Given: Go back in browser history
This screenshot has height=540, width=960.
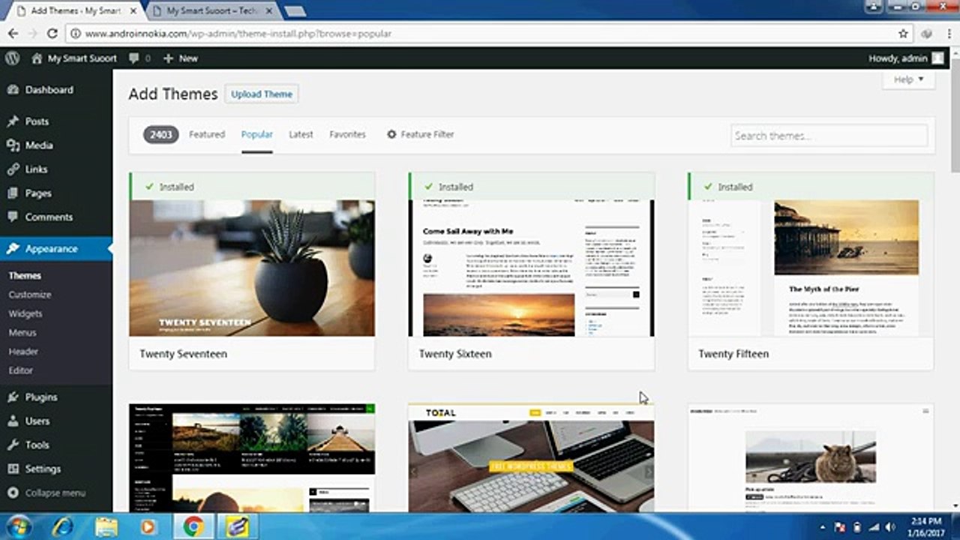Looking at the screenshot, I should (12, 34).
